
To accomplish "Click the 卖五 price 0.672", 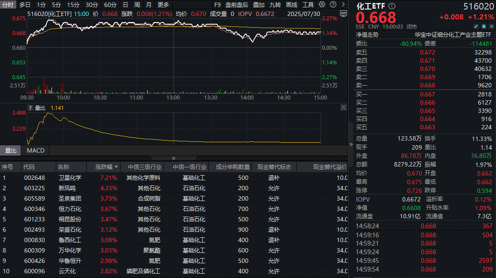I will pos(427,52).
